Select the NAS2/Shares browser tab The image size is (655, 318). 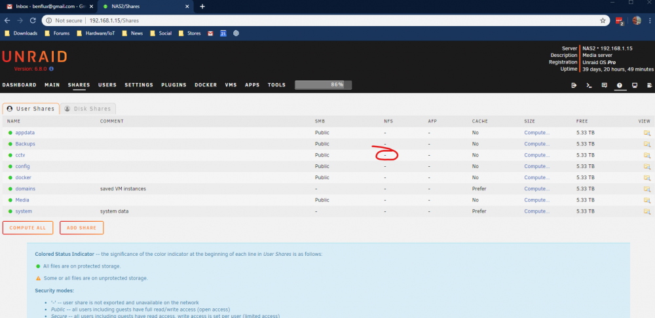pos(146,7)
